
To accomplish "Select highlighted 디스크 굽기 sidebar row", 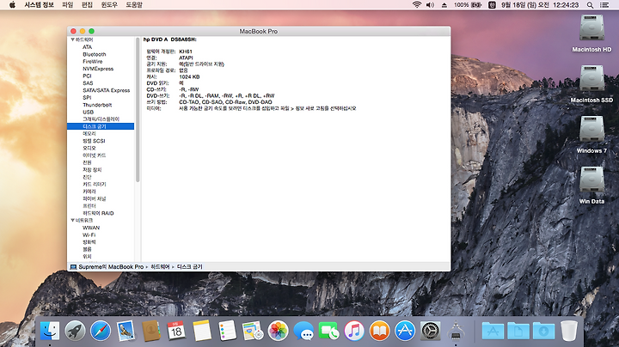I will [x=101, y=126].
